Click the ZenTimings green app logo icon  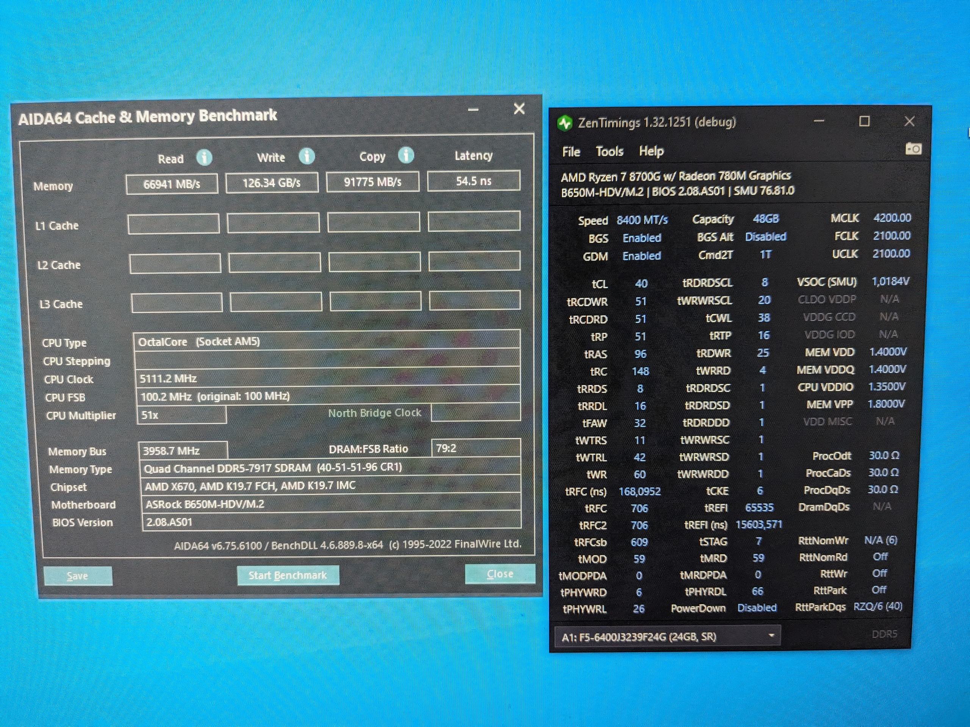click(565, 123)
